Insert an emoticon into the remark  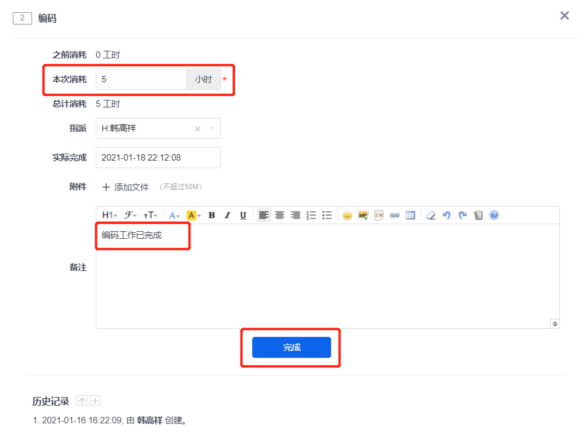(x=347, y=215)
